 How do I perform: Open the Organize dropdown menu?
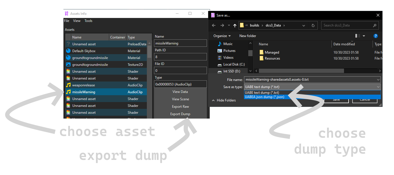tap(222, 36)
